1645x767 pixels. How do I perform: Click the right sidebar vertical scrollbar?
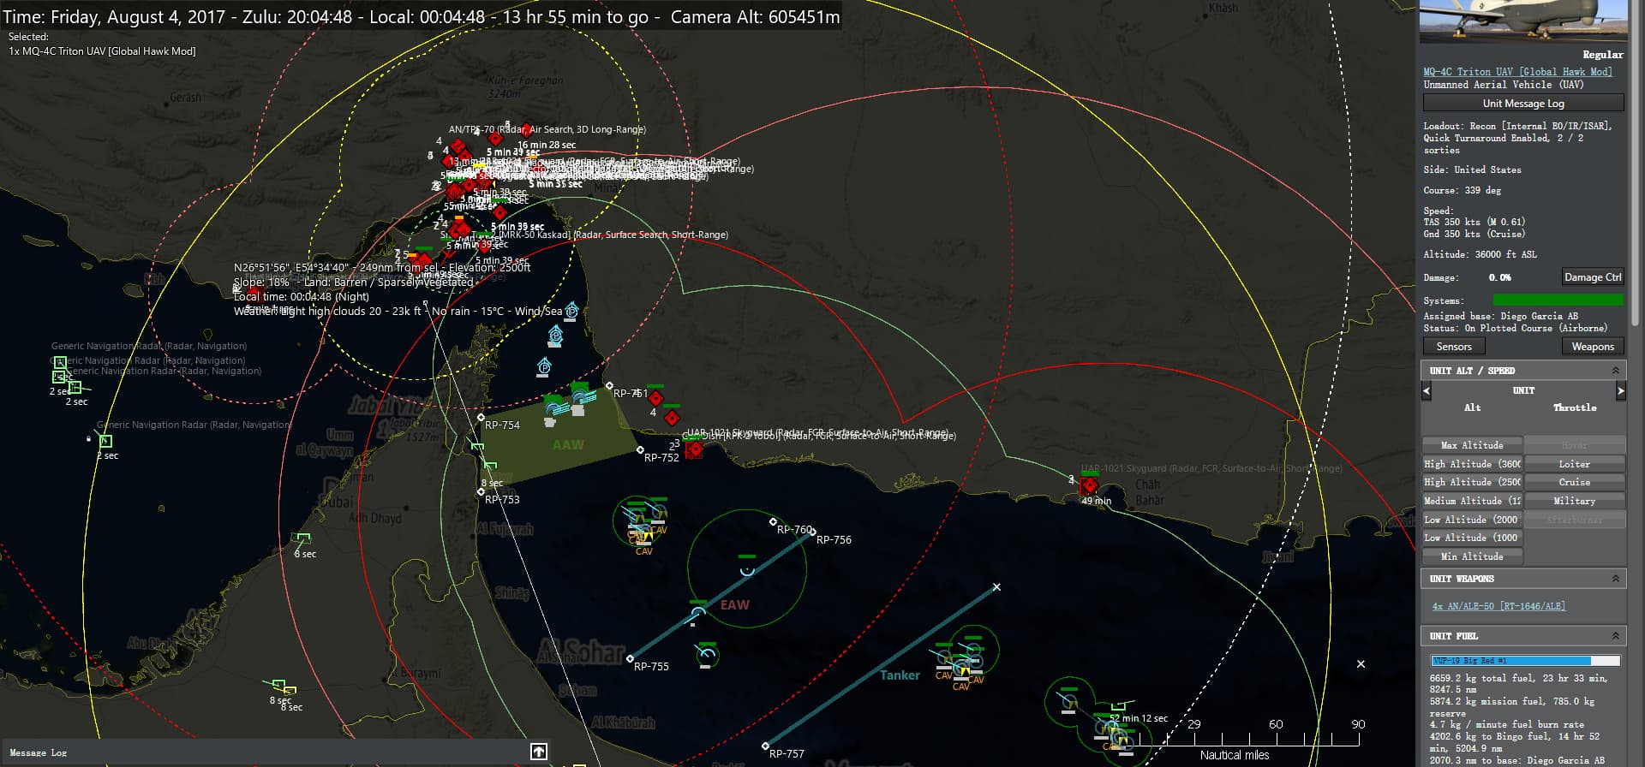click(1636, 163)
